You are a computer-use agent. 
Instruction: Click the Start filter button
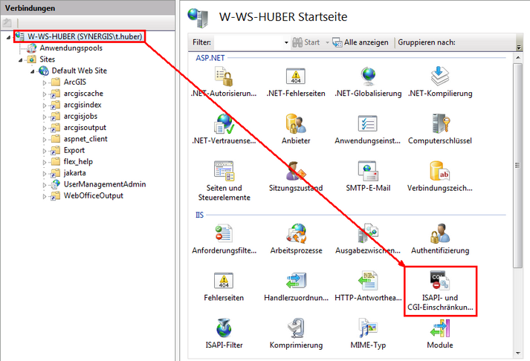click(x=306, y=42)
